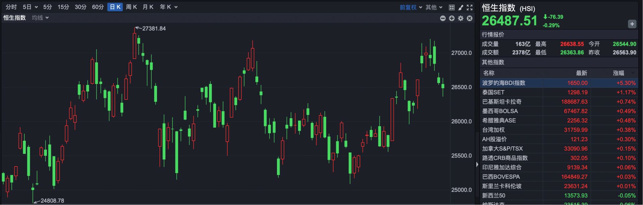
Task: Enter fullscreen chart mode
Action: (x=470, y=7)
